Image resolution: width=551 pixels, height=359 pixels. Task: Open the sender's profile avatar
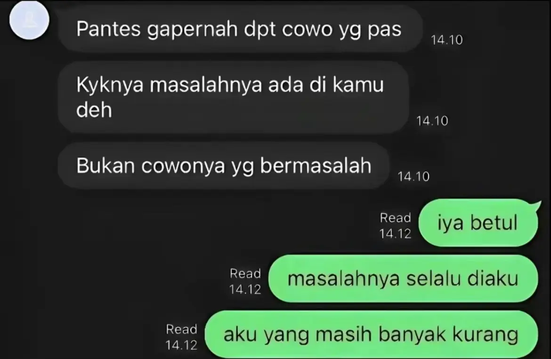[29, 20]
